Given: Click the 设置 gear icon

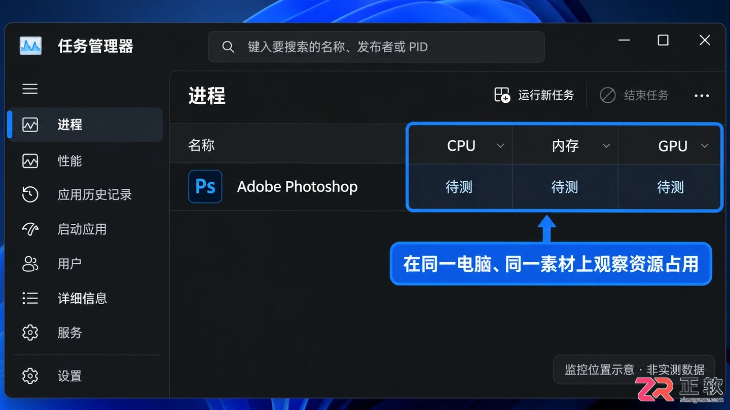Looking at the screenshot, I should [x=30, y=376].
